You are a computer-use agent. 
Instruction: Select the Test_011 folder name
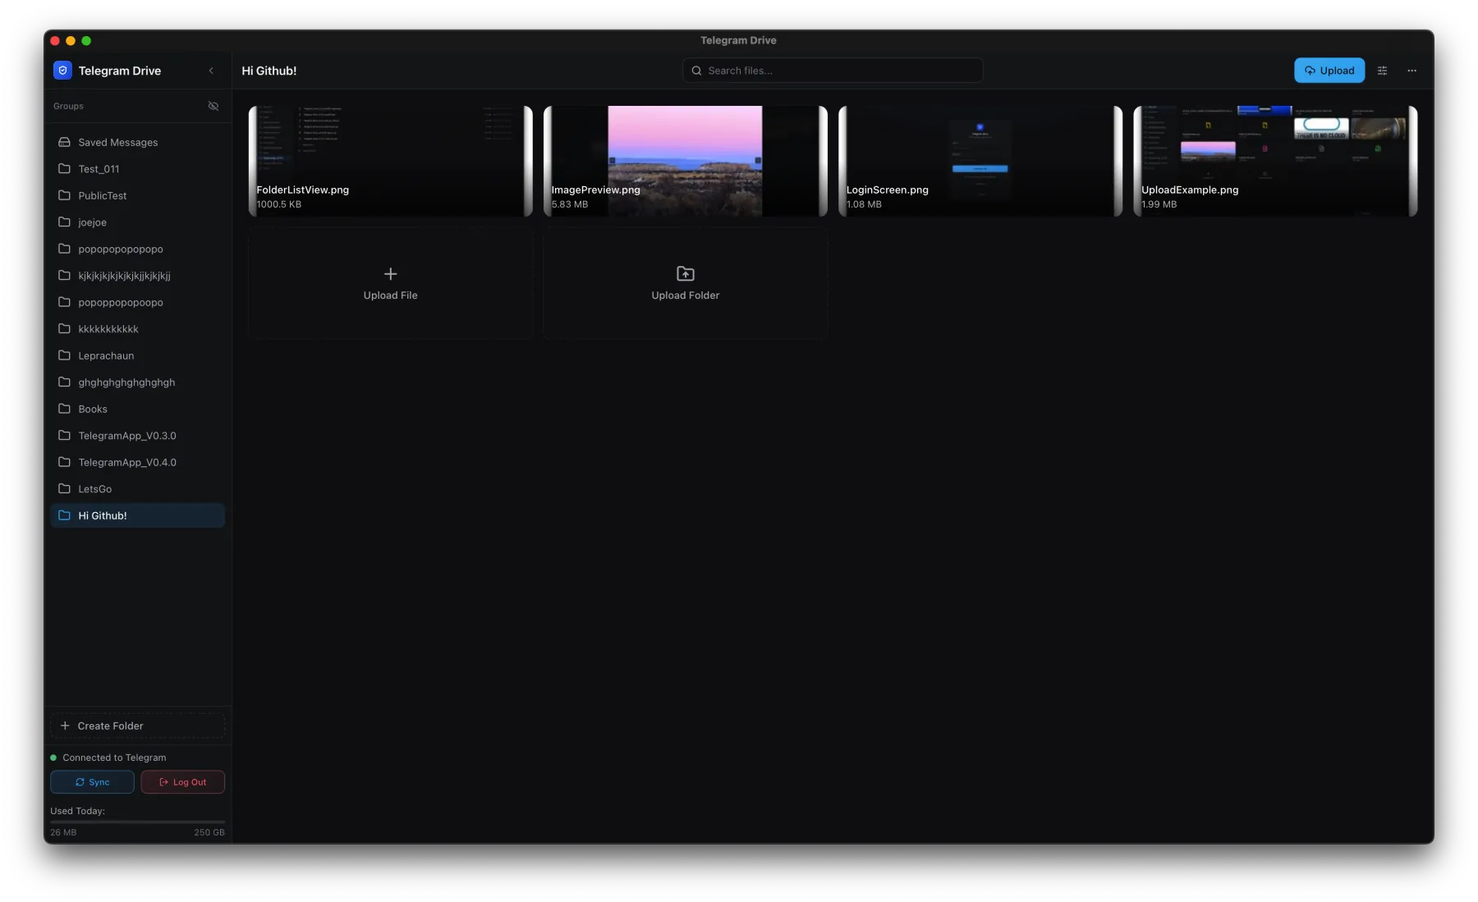[99, 169]
